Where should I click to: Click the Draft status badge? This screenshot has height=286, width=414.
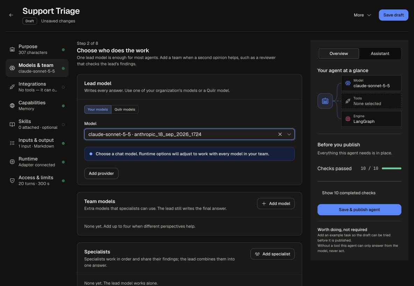tap(30, 21)
